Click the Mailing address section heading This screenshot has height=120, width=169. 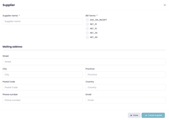[x=12, y=47]
